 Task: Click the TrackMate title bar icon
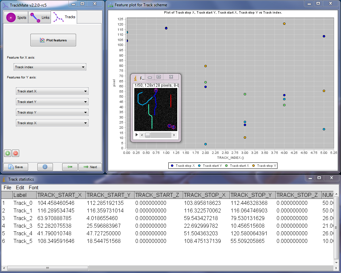point(6,5)
